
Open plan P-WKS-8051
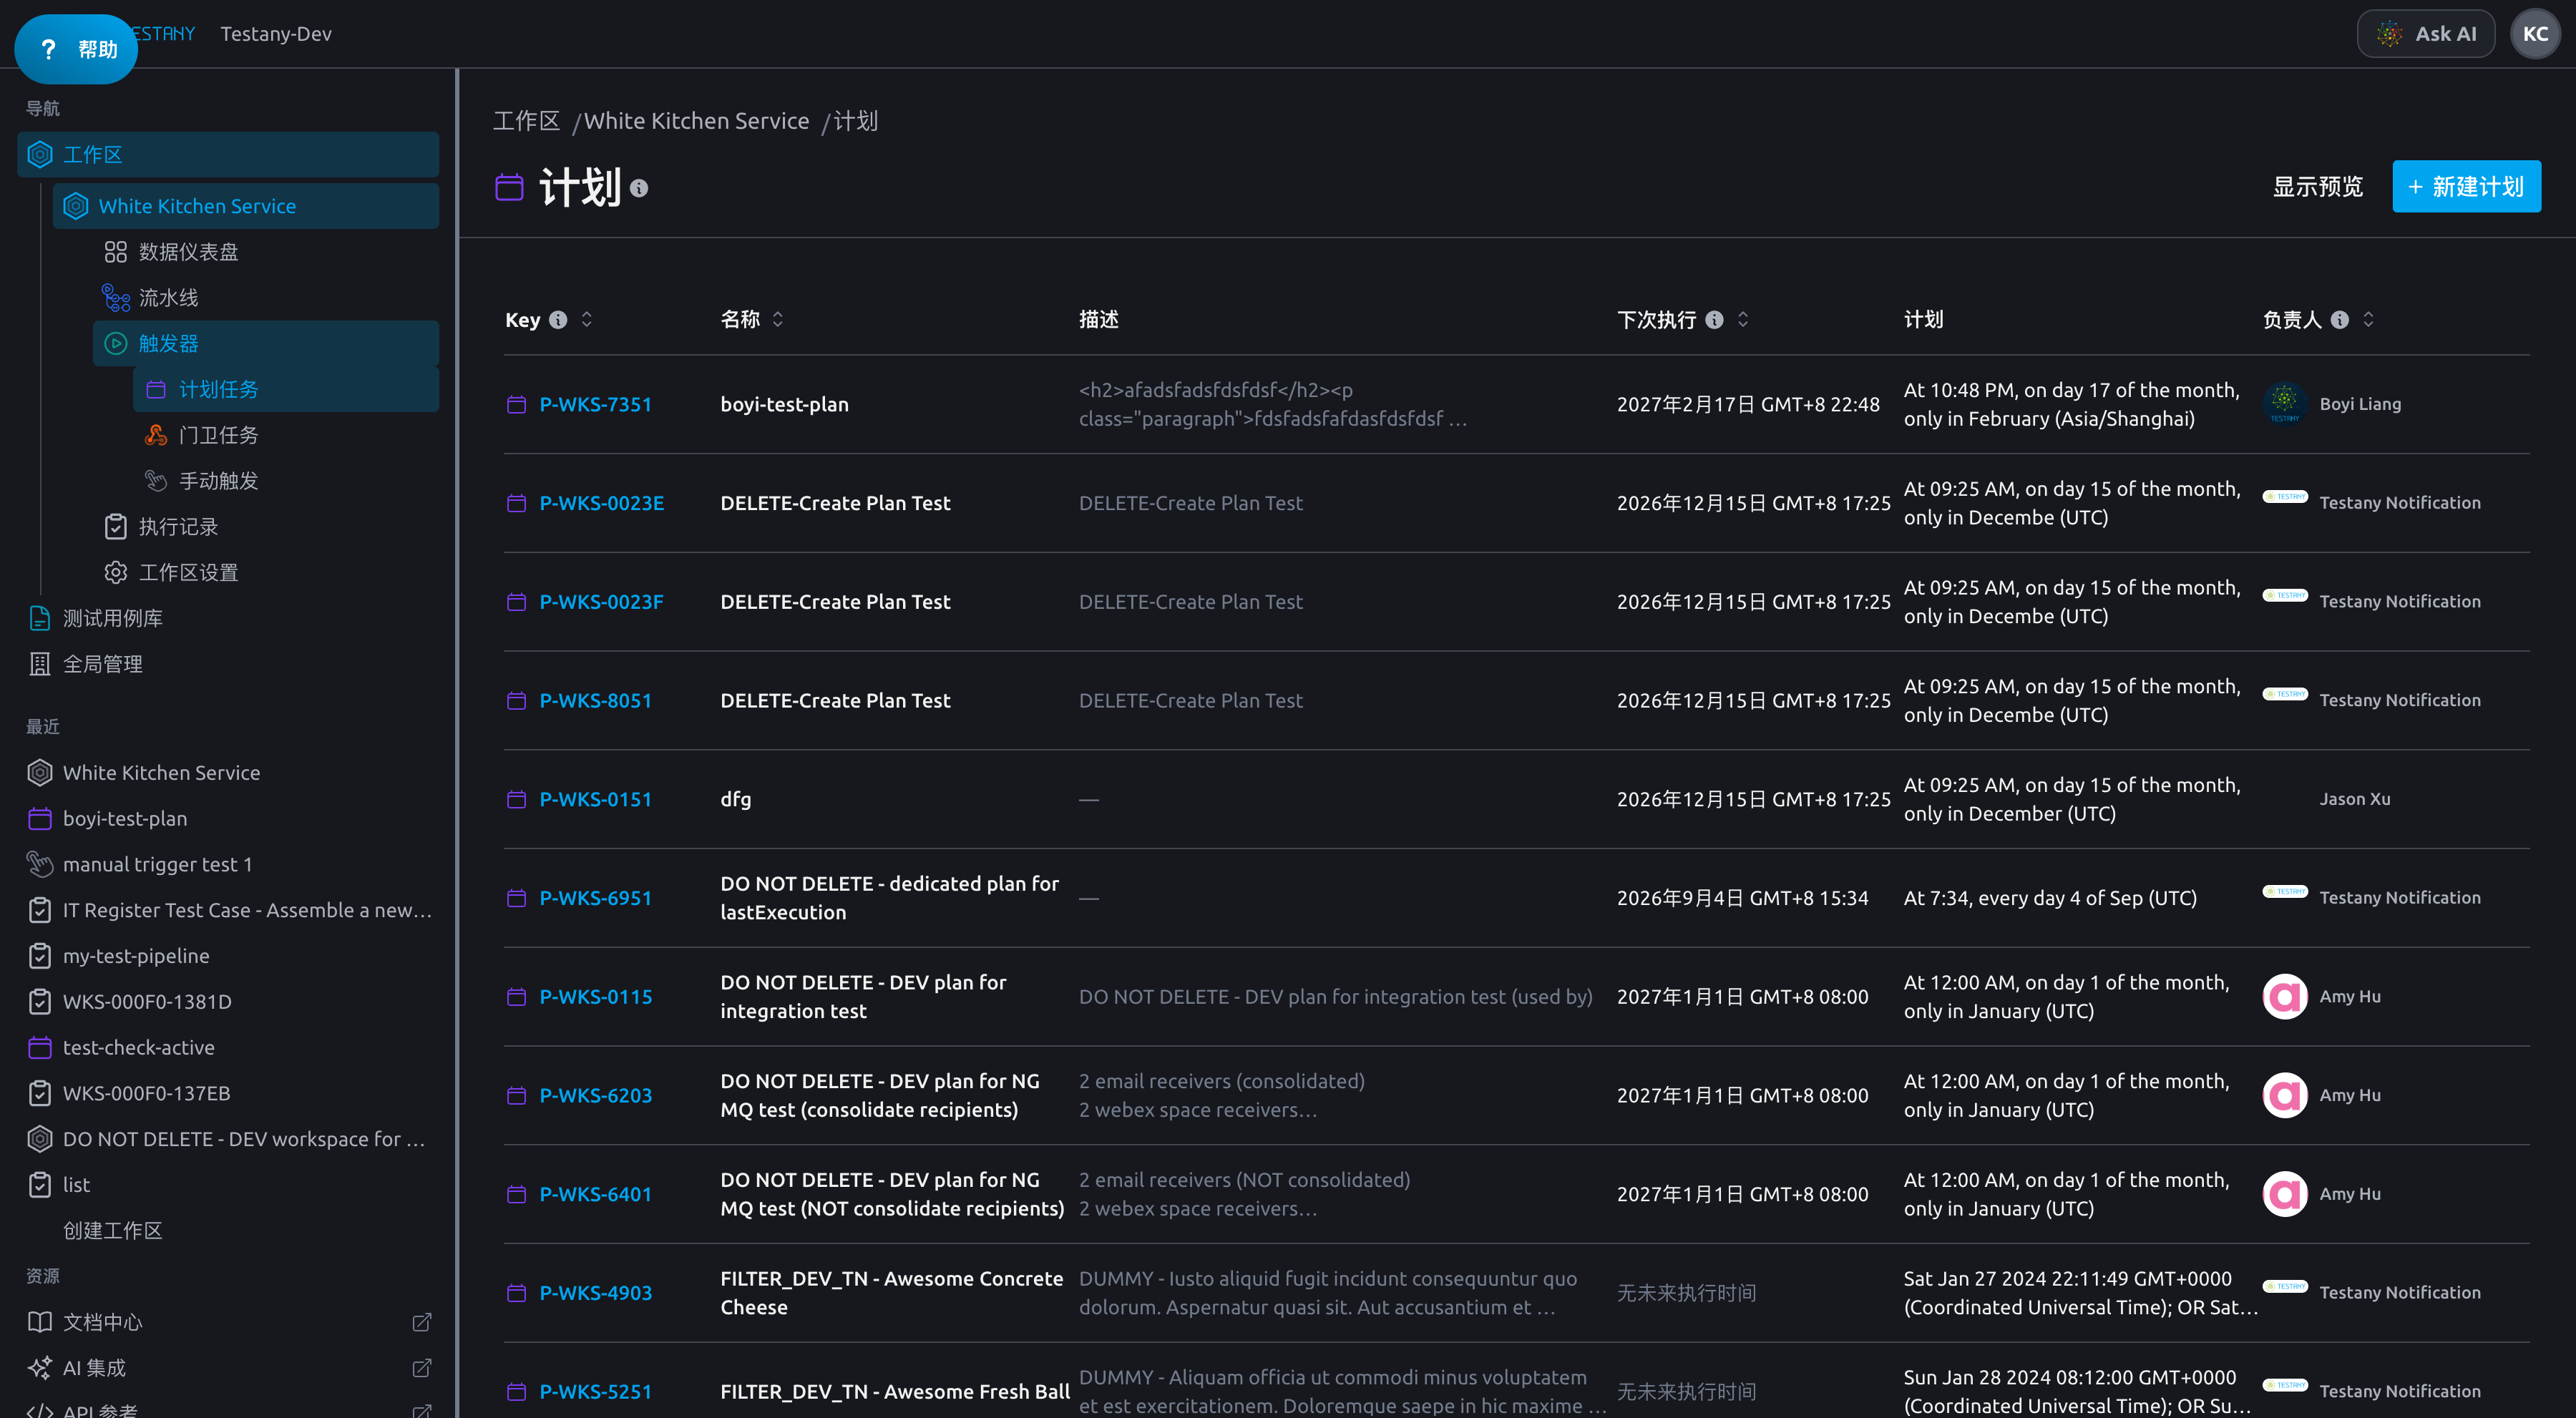pos(595,702)
